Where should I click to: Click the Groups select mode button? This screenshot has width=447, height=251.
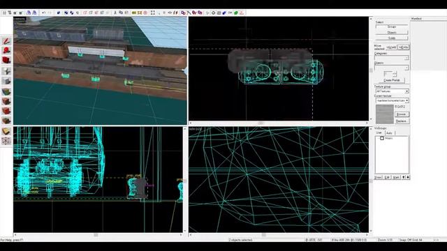pyautogui.click(x=392, y=26)
